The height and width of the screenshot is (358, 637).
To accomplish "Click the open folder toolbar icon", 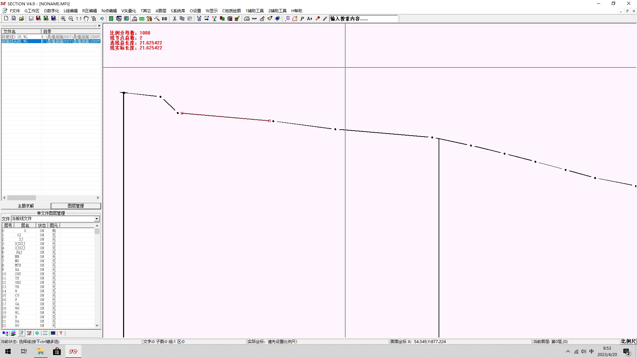I will pyautogui.click(x=22, y=19).
